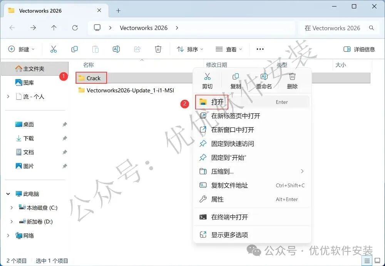Switch to large thumbnails view icon
This screenshot has width=385, height=266.
[377, 261]
